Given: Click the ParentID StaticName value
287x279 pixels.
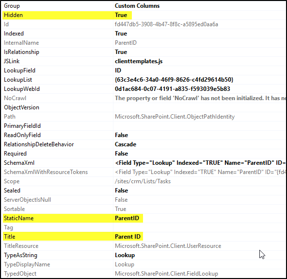Looking at the screenshot, I should coord(127,218).
